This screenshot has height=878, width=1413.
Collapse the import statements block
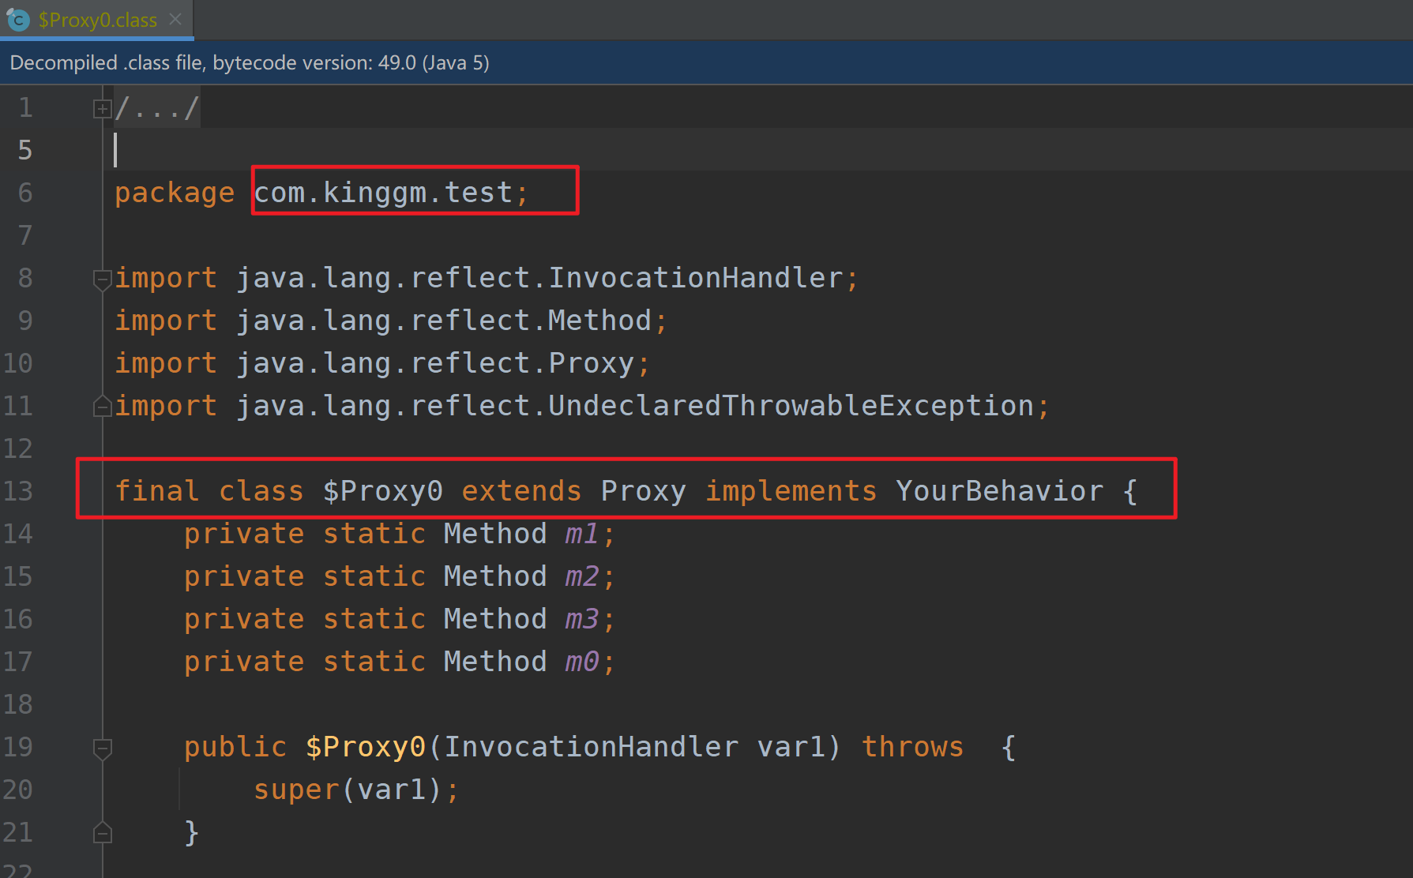tap(101, 279)
